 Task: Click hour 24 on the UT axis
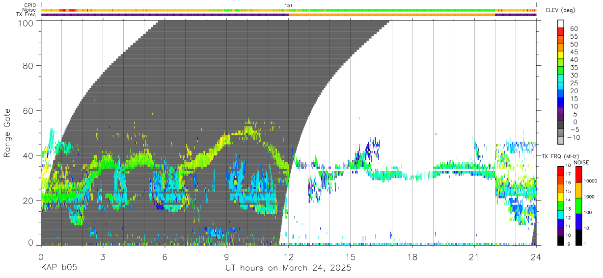point(536,256)
